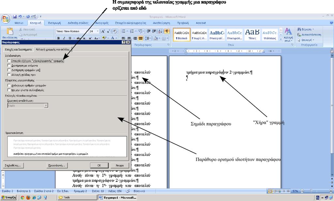This screenshot has width=334, height=201.
Task: Customize Quick Access Toolbar dropdown arrow
Action: click(40, 16)
